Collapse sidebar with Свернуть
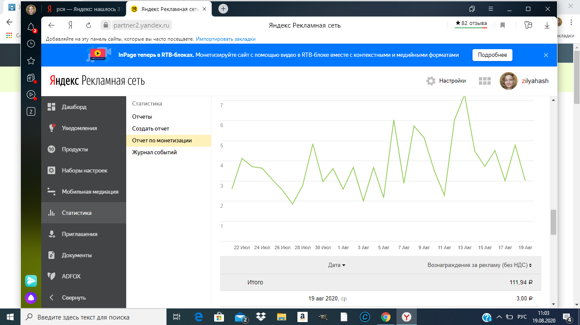The image size is (580, 325). point(84,297)
